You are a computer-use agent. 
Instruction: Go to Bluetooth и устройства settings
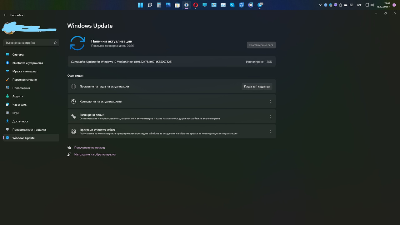[x=31, y=63]
